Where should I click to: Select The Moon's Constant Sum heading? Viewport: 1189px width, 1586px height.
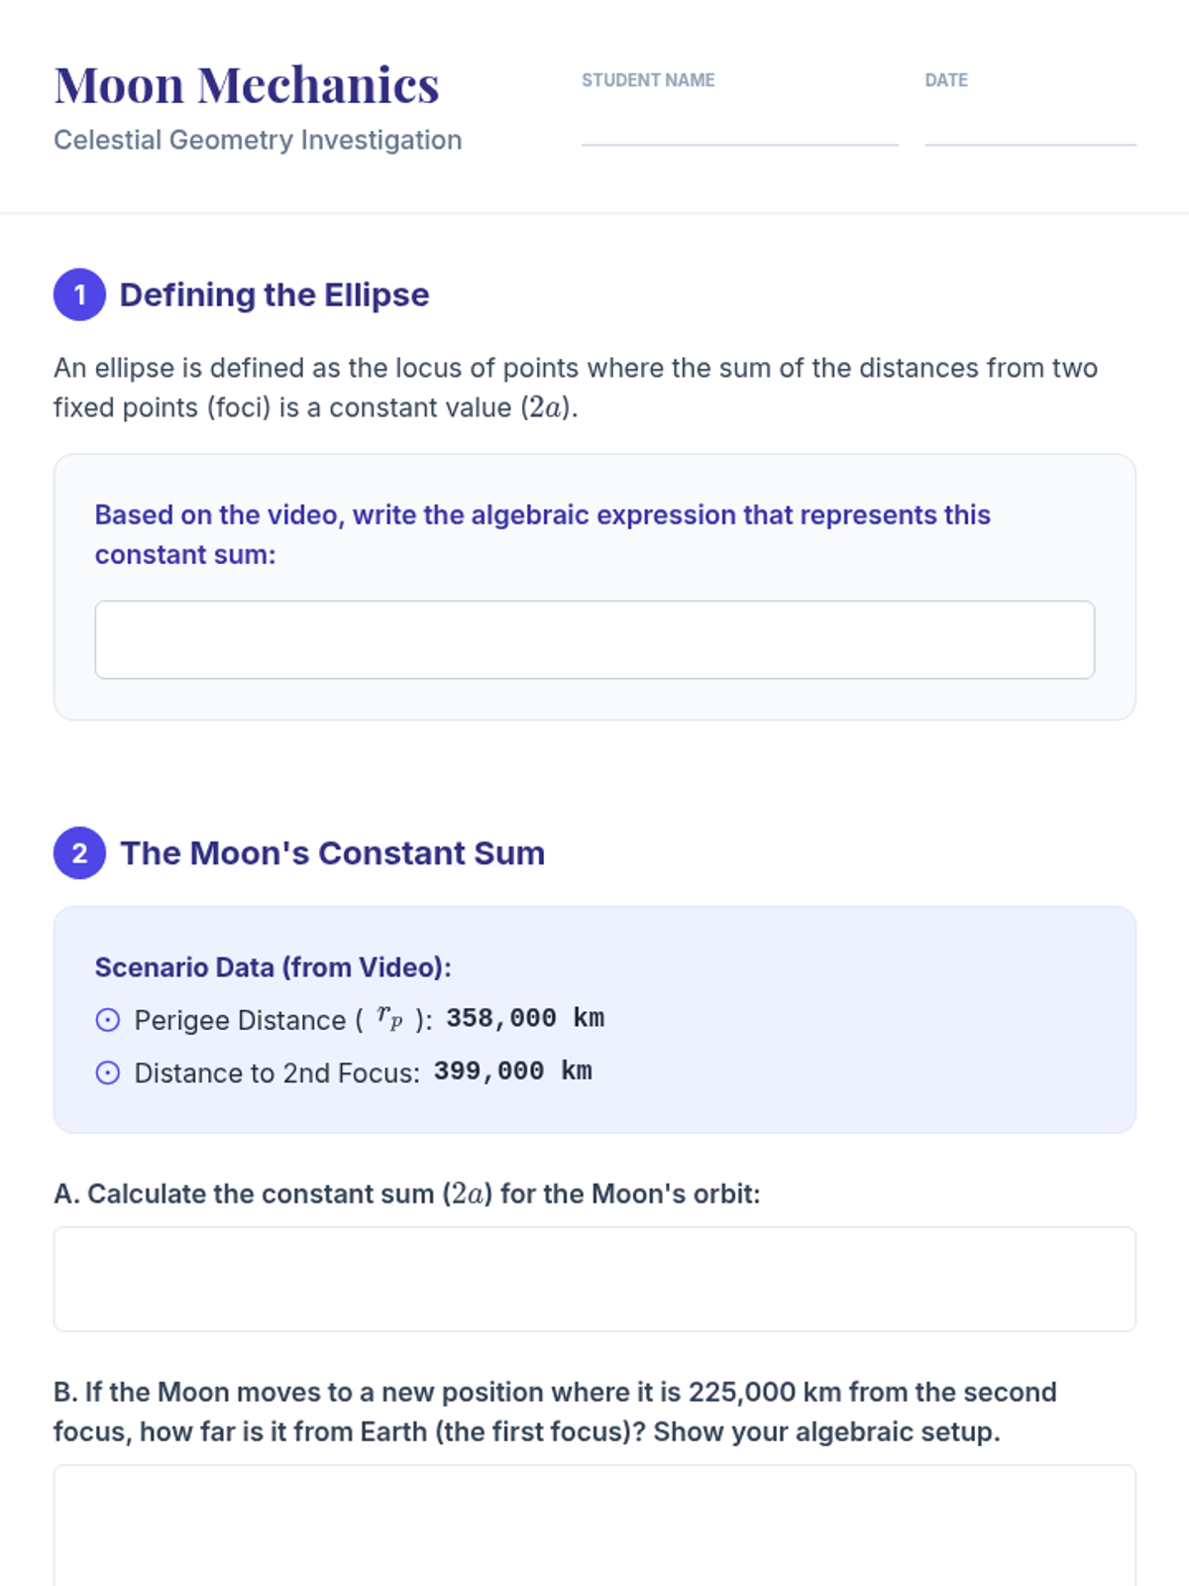pos(332,852)
